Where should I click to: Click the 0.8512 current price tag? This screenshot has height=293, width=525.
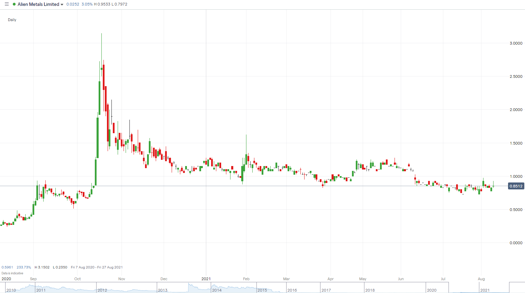click(516, 186)
